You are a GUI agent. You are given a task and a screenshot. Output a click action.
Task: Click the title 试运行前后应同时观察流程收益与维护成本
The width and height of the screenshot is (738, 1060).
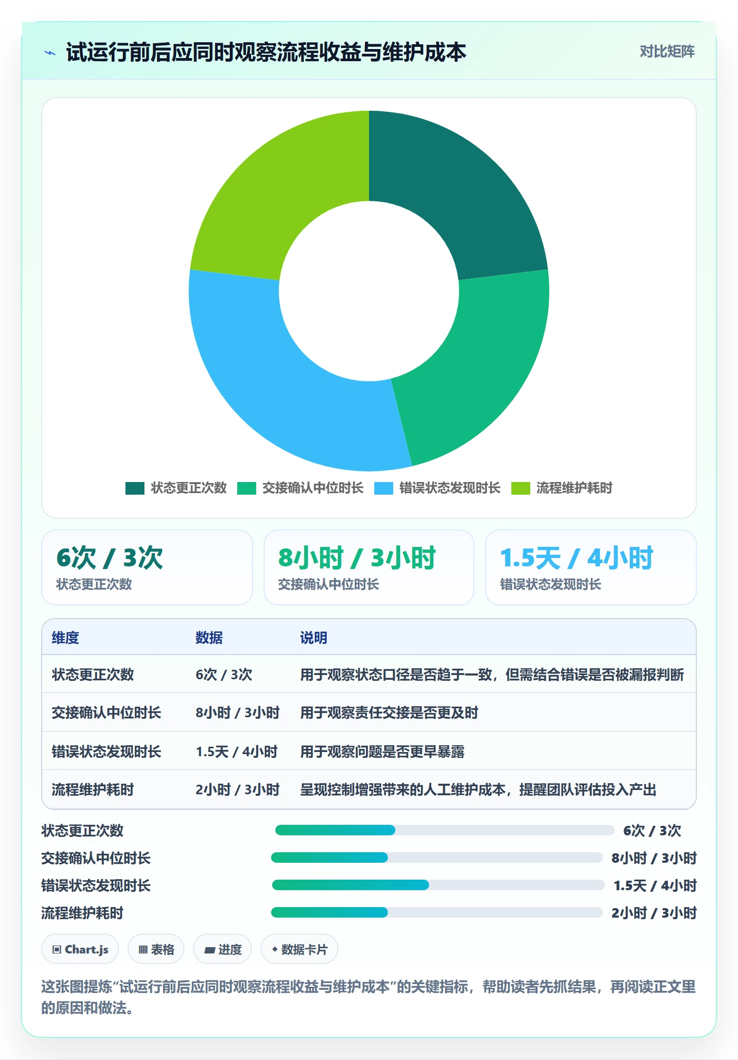(266, 52)
